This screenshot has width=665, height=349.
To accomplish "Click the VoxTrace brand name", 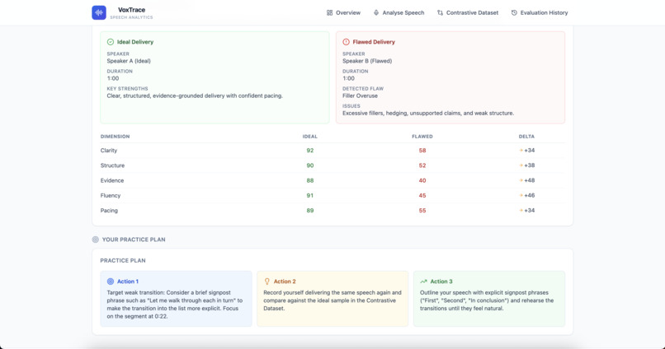I will click(x=131, y=10).
